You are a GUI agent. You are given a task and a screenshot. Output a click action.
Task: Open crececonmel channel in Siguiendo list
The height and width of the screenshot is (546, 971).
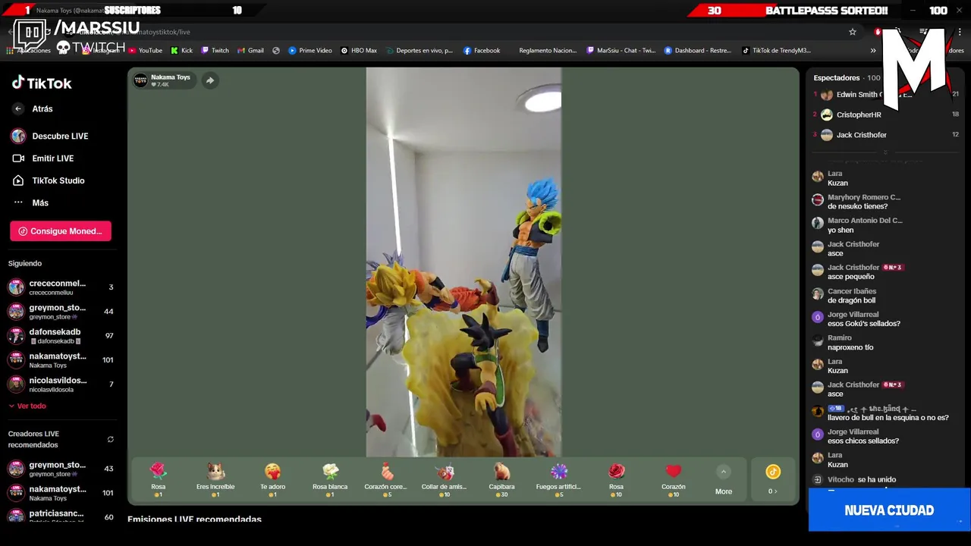61,287
